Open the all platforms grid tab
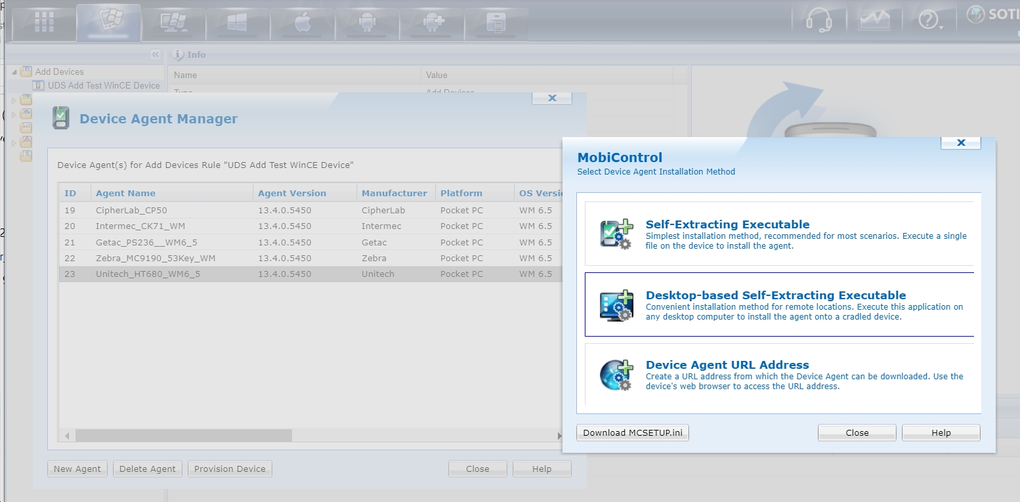This screenshot has height=502, width=1020. point(44,22)
